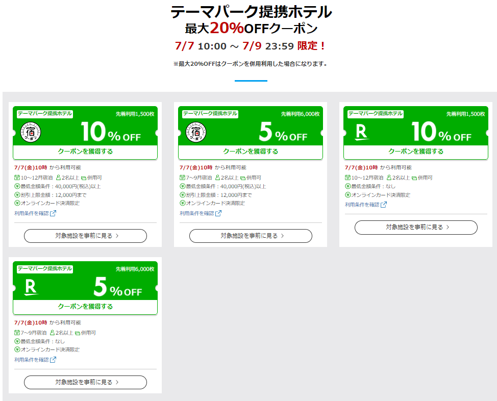This screenshot has width=497, height=401.
Task: Expand 対象施設を事前に見る under 宿クーポン 10% OFF coupon
Action: (x=85, y=236)
